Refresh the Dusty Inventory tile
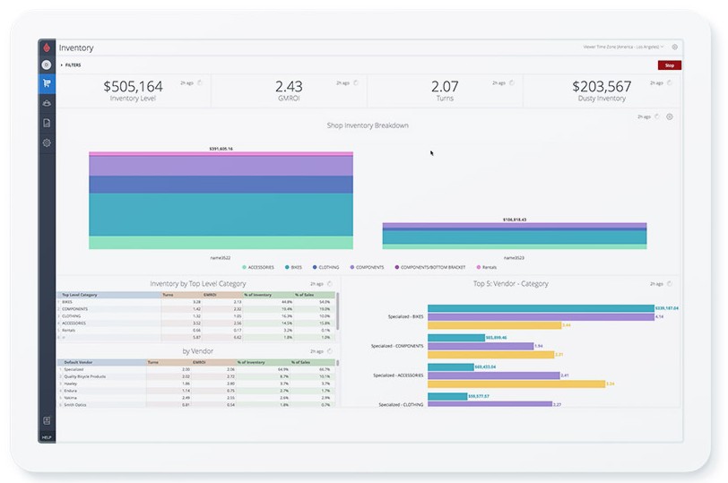 point(670,83)
